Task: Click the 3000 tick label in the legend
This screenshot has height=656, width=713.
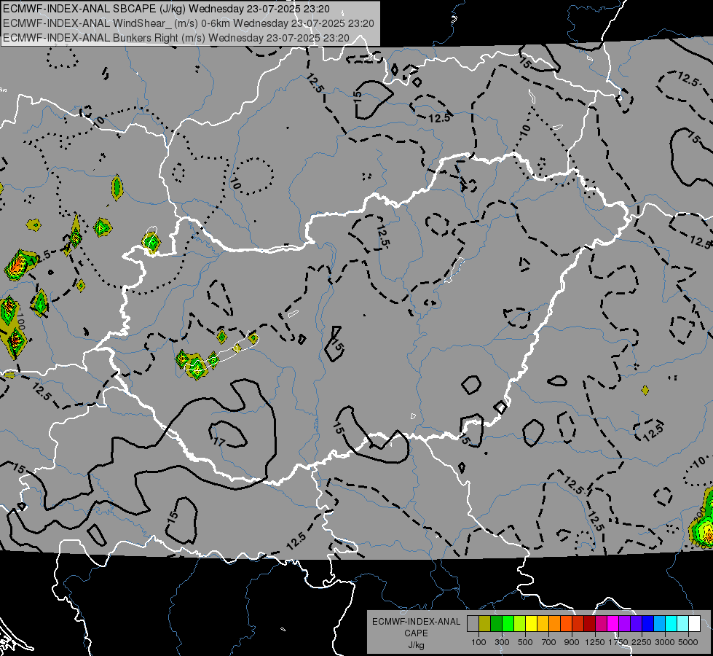Action: pyautogui.click(x=665, y=642)
